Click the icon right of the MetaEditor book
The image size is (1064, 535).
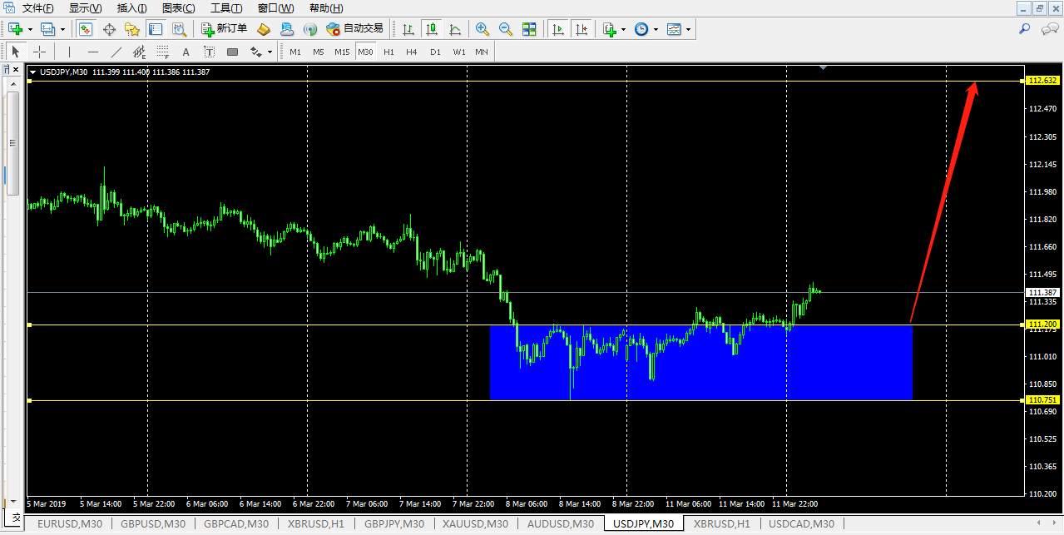[x=287, y=29]
